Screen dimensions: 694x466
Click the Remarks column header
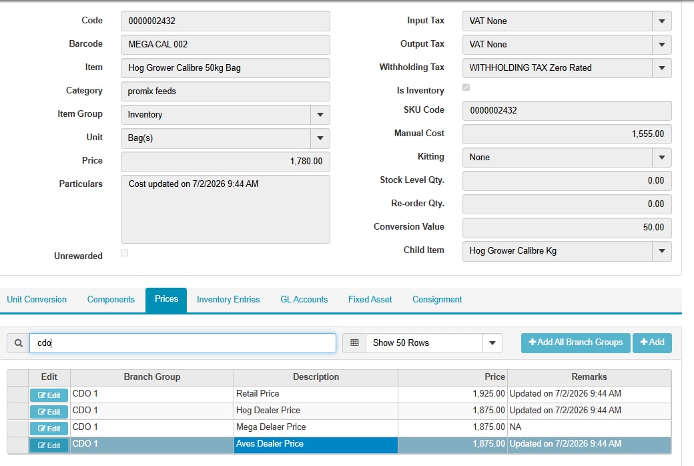(589, 377)
